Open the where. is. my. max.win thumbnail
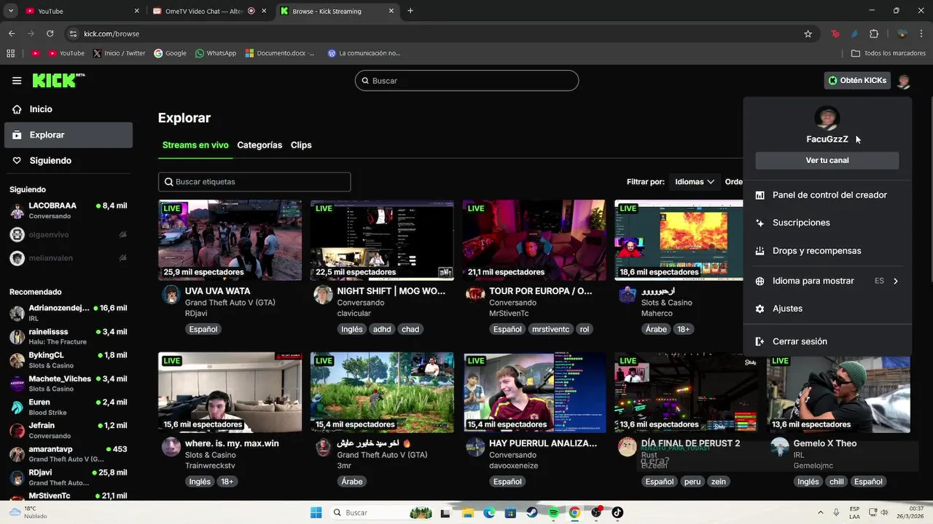The width and height of the screenshot is (933, 524). [230, 392]
